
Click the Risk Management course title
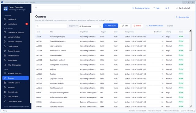56,88
